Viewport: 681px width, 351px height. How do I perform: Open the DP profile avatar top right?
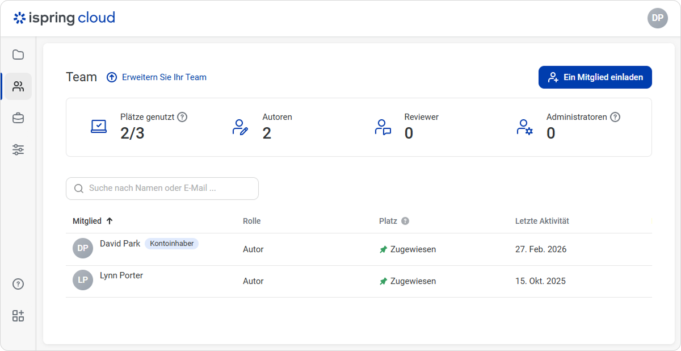point(658,18)
